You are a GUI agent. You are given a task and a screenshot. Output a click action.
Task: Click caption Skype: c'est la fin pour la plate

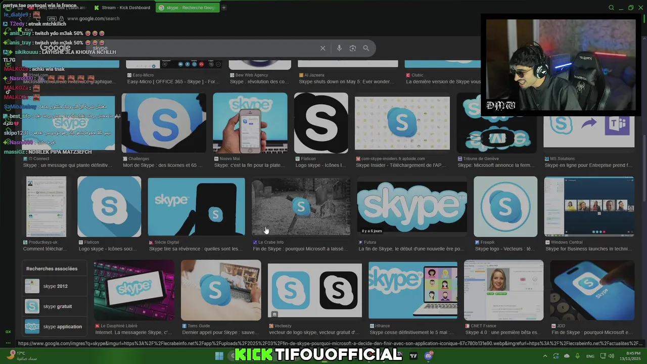pos(250,165)
